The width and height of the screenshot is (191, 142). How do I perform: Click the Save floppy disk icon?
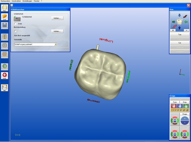(x=5, y=26)
